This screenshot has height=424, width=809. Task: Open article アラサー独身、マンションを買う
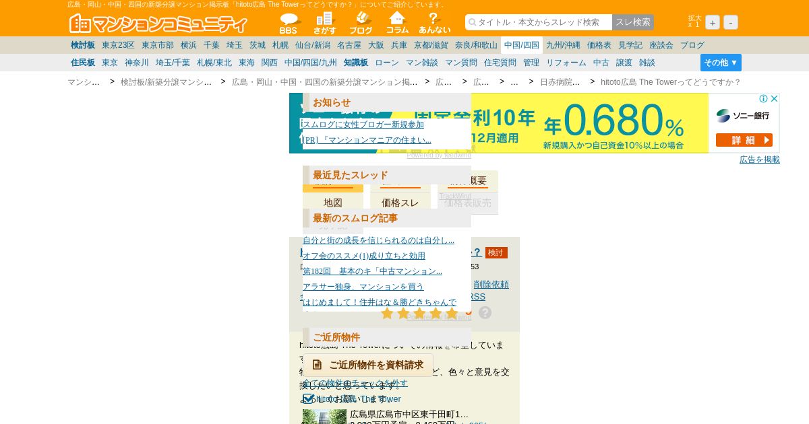click(363, 287)
